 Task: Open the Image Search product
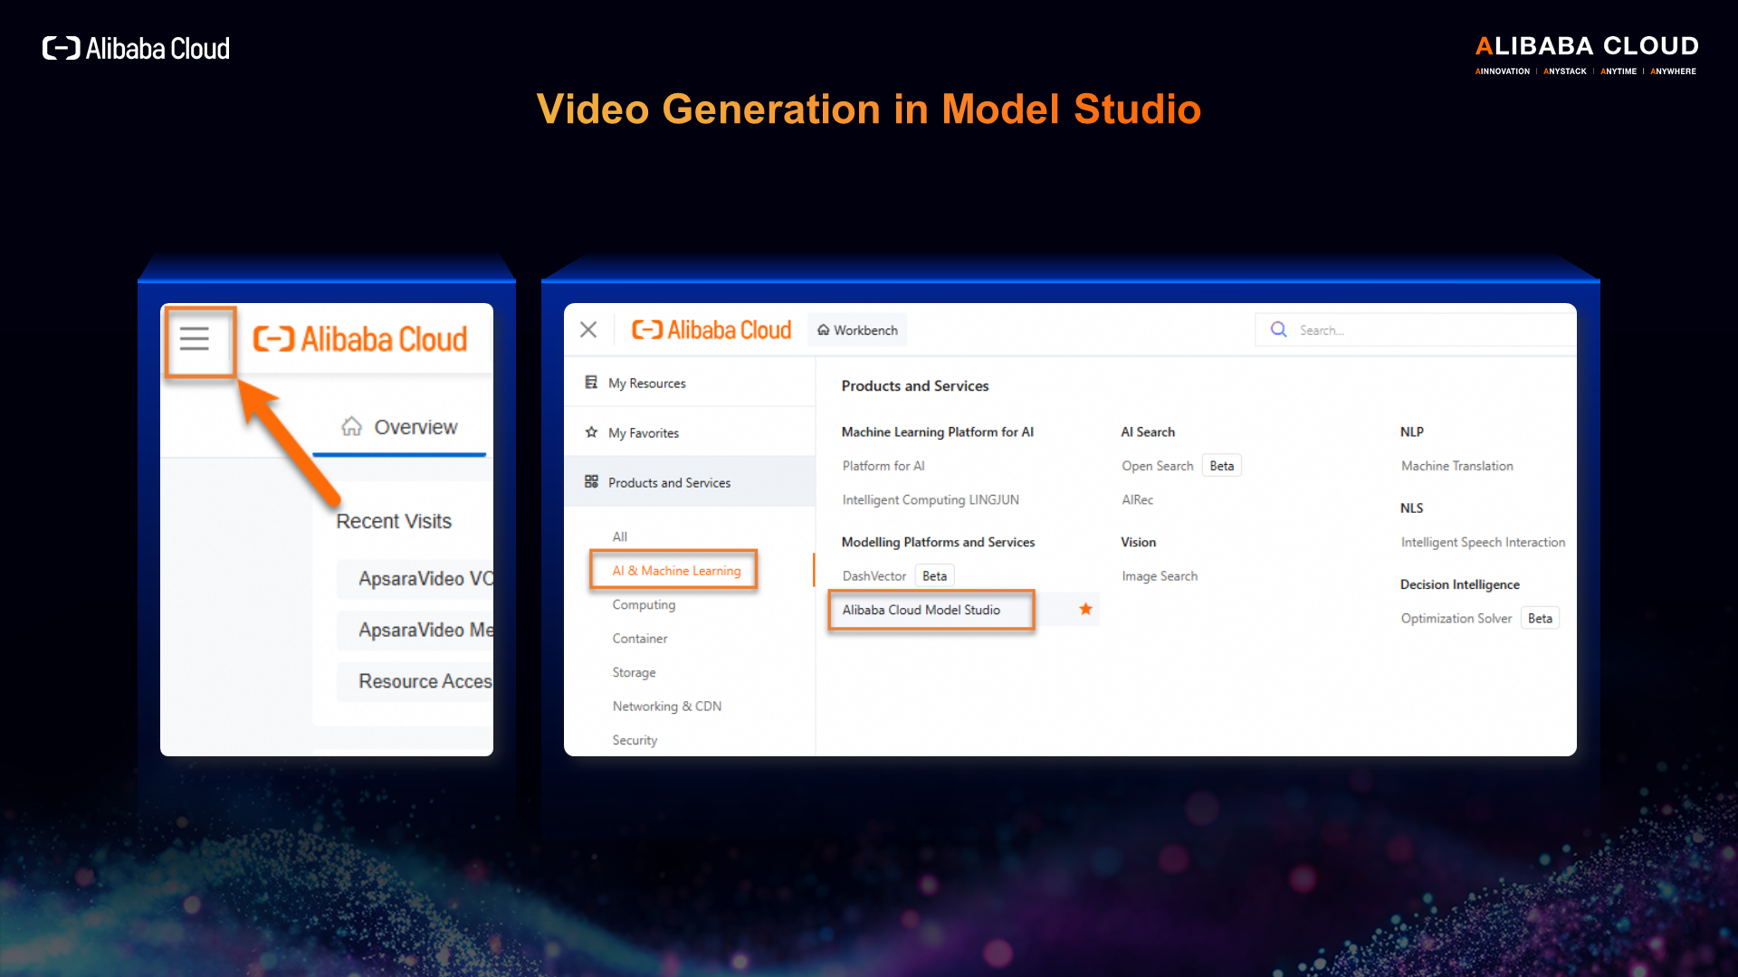coord(1160,576)
